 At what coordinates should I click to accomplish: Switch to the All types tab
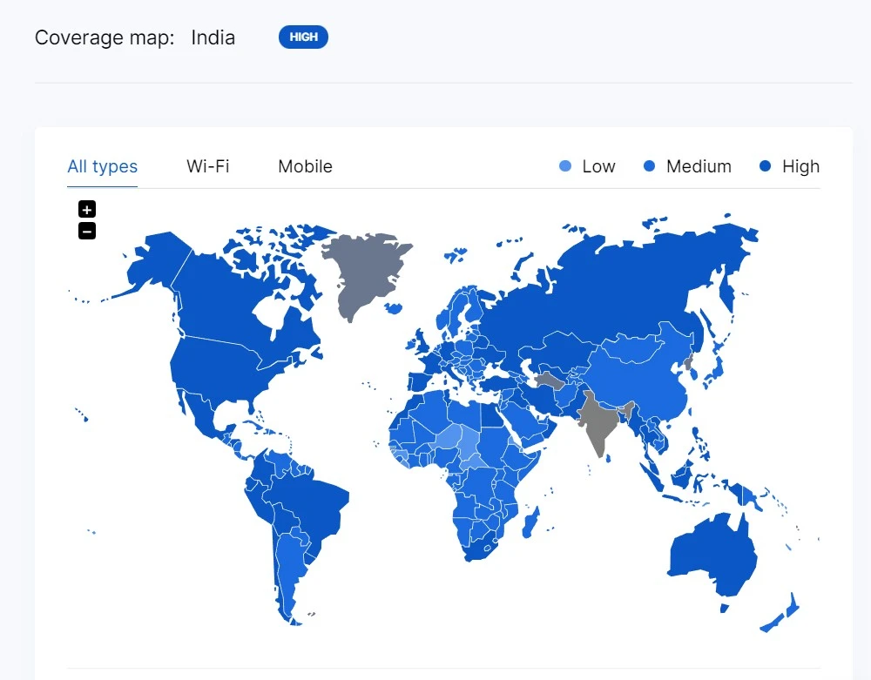coord(102,166)
